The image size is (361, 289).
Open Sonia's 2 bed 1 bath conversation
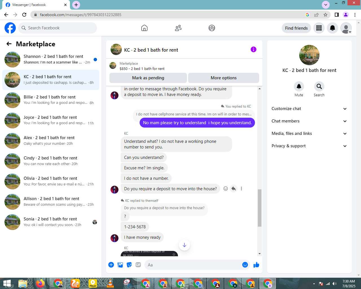pos(51,222)
